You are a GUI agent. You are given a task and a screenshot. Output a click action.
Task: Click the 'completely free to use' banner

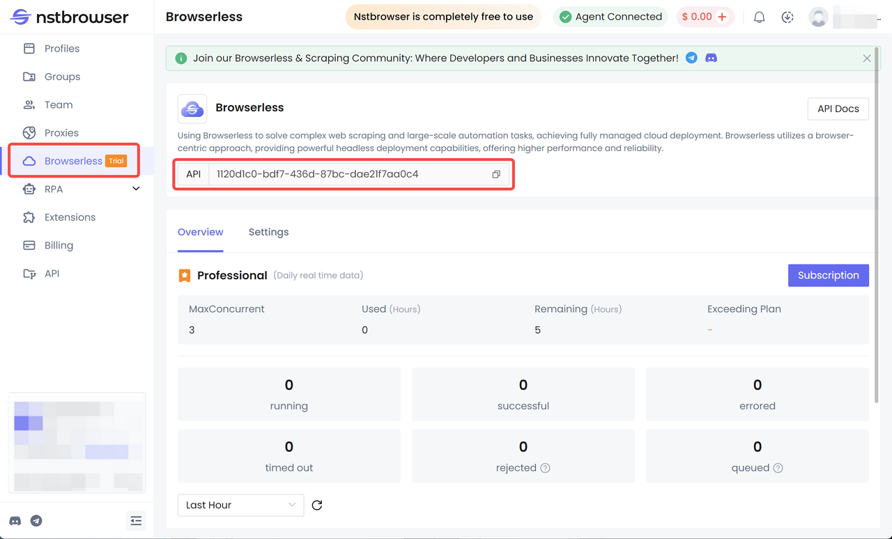point(443,17)
